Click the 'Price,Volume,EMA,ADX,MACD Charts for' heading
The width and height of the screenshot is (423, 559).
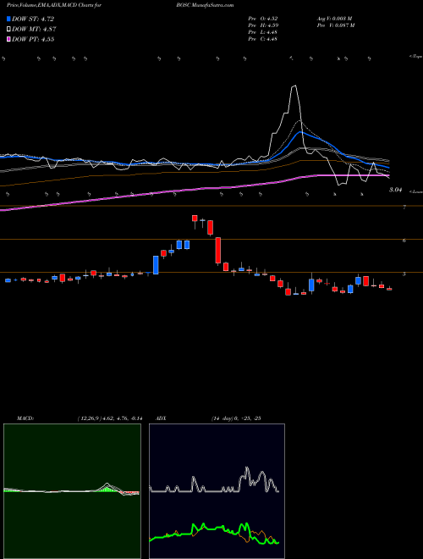point(54,5)
